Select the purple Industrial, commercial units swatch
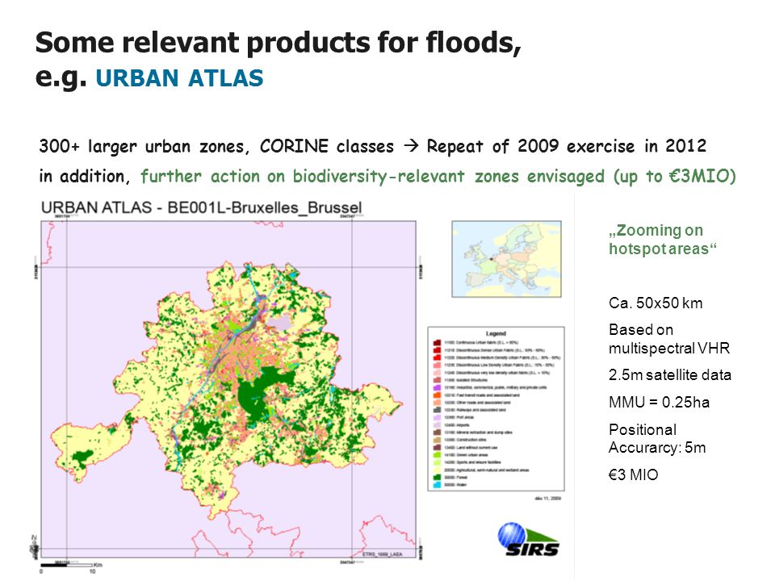This screenshot has width=775, height=581. point(437,388)
